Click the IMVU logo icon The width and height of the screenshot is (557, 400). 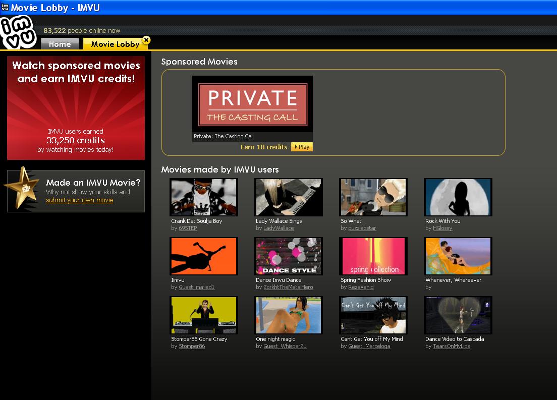tap(19, 33)
